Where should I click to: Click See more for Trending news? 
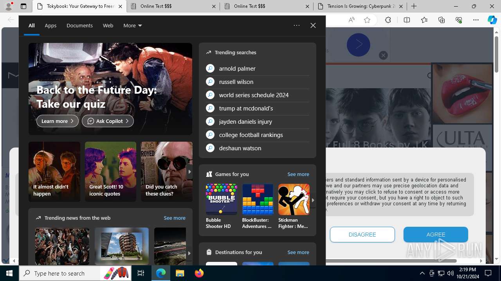tap(175, 218)
